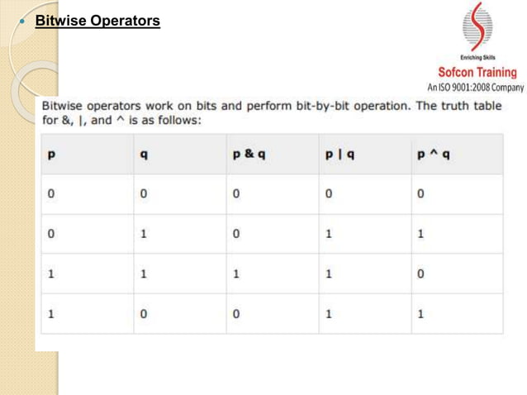The height and width of the screenshot is (395, 527).
Task: Click p & q cell in third data row
Action: click(273, 274)
